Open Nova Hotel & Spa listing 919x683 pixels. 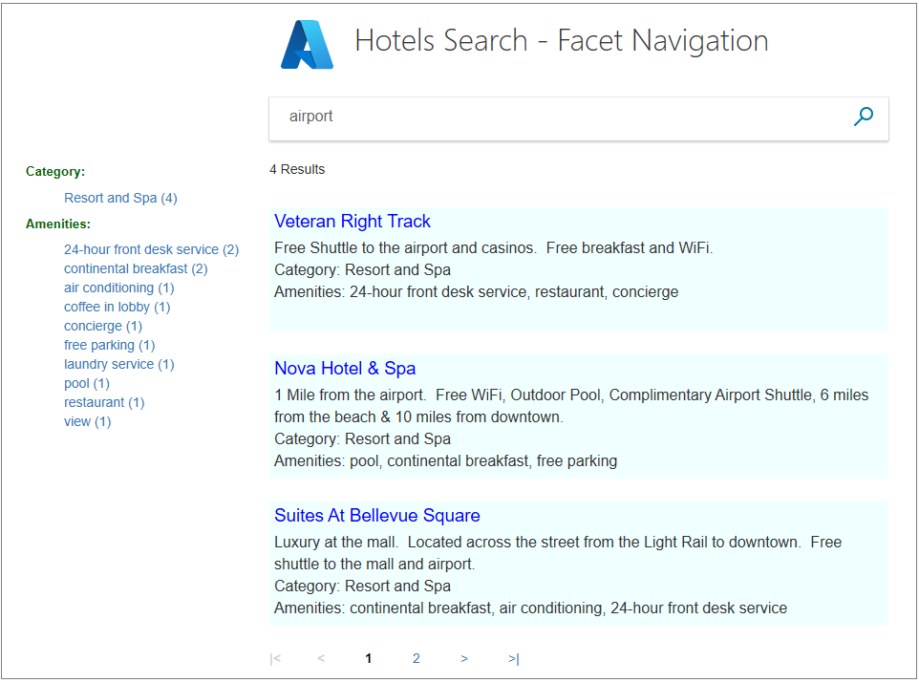[x=345, y=368]
